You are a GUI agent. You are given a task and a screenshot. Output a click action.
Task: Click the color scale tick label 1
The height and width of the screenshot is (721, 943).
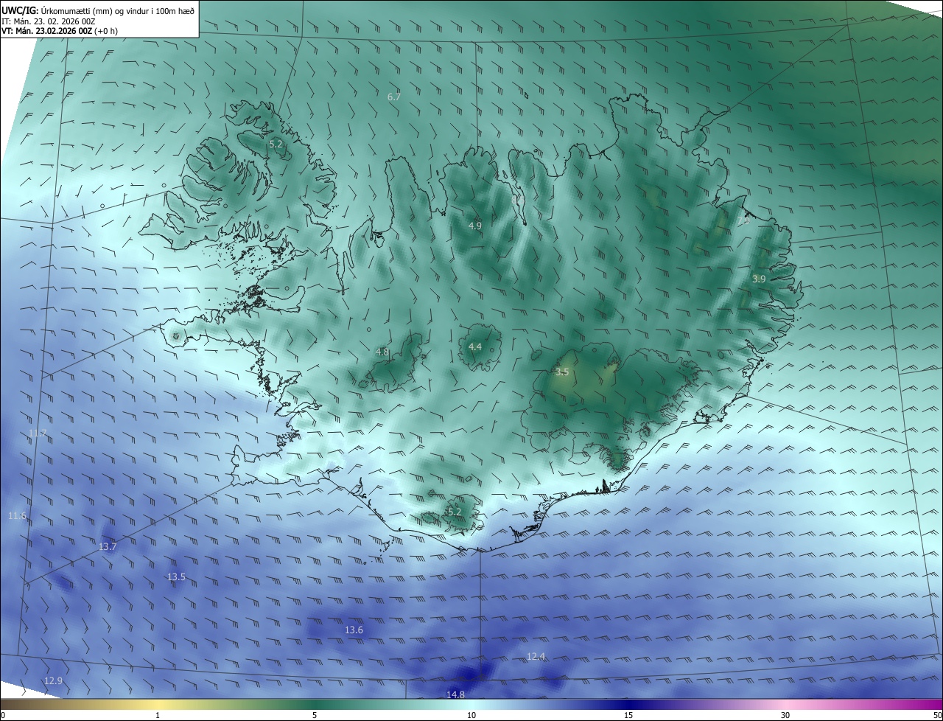click(x=158, y=715)
